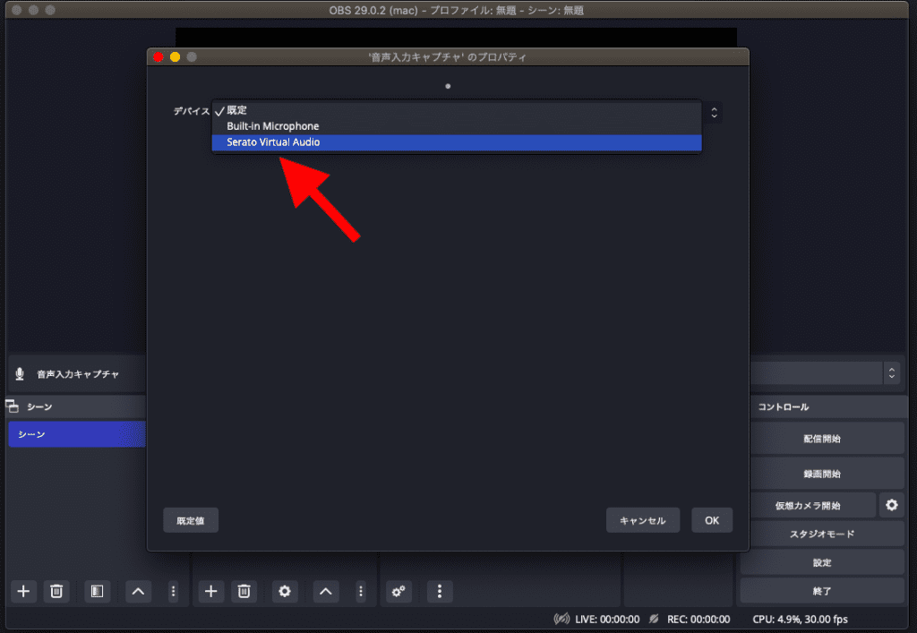Viewport: 917px width, 633px height.
Task: Click the REC recording status icon
Action: [654, 619]
